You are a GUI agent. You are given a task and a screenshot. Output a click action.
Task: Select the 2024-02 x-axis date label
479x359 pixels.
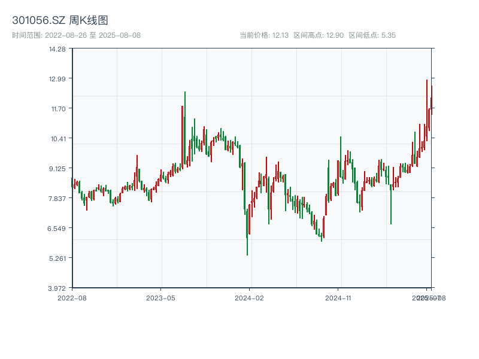[x=250, y=297]
